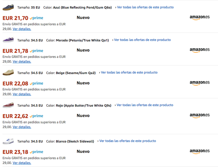Click amazon.es logo in EUR 21,70 offer
The width and height of the screenshot is (218, 167).
coord(200,17)
